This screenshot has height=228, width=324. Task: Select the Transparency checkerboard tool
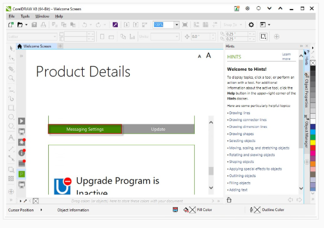(x=11, y=178)
